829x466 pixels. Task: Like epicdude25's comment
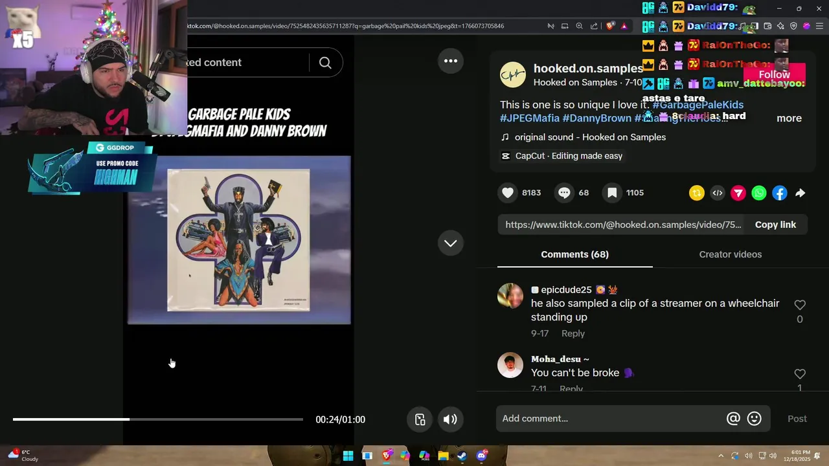(800, 305)
